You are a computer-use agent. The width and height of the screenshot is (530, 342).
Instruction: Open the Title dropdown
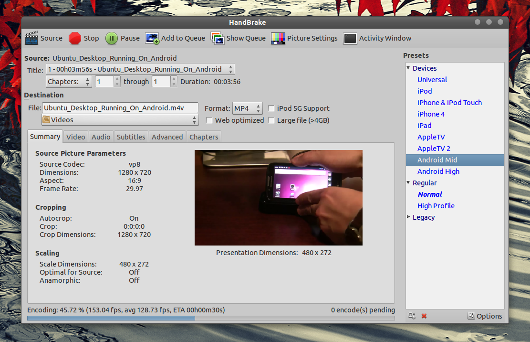[140, 69]
